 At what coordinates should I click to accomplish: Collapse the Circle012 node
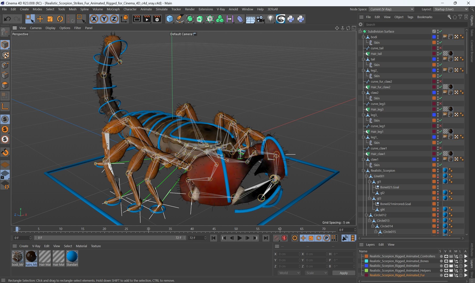pyautogui.click(x=366, y=215)
